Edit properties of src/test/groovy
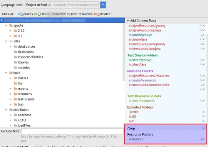This screenshot has width=208, height=147. pyautogui.click(x=201, y=60)
